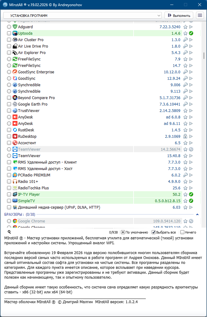Click the play arrow for GoodSync Enterprise
The width and height of the screenshot is (207, 317).
click(x=191, y=72)
